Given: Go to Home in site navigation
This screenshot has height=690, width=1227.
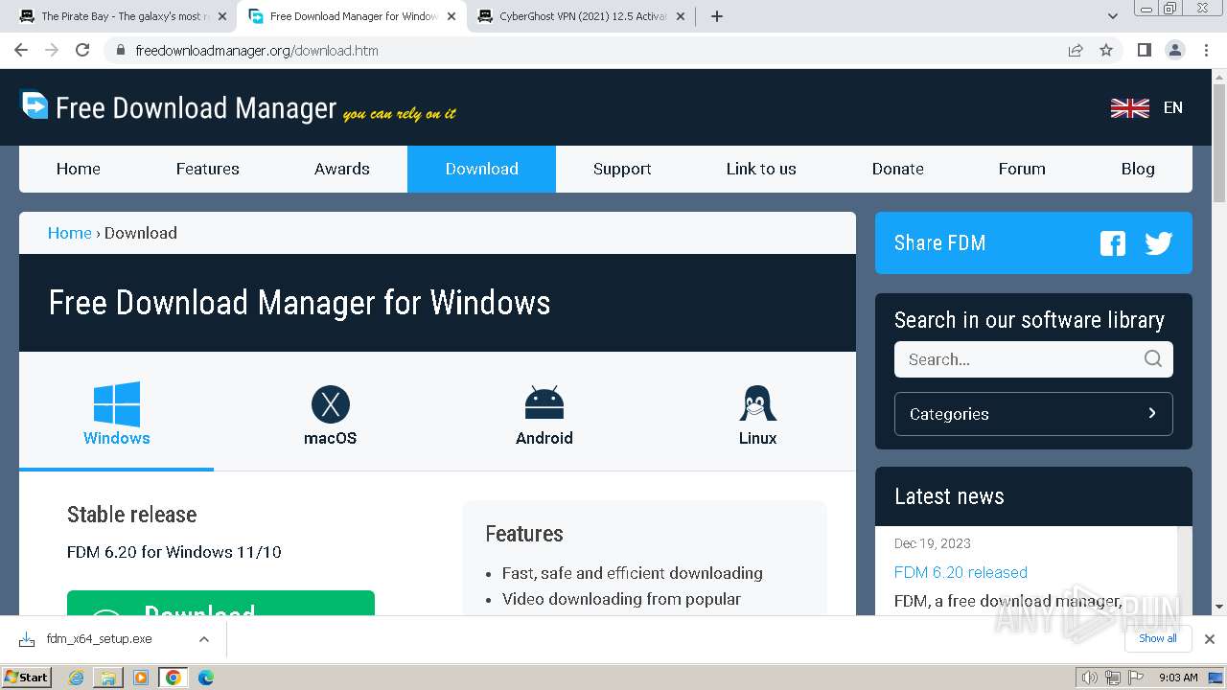Looking at the screenshot, I should point(79,169).
